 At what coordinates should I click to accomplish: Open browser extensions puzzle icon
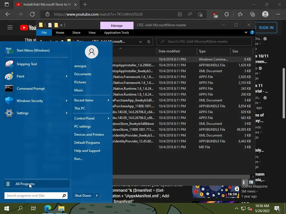pos(227,14)
